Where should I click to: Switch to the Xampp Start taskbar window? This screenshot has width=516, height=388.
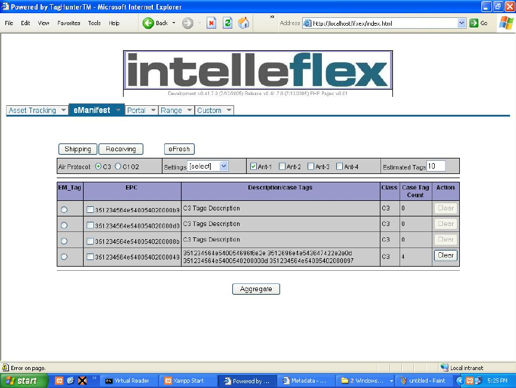[x=188, y=381]
